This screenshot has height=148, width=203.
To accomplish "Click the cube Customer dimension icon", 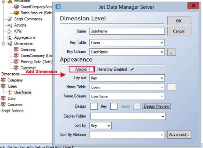I will 16,68.
